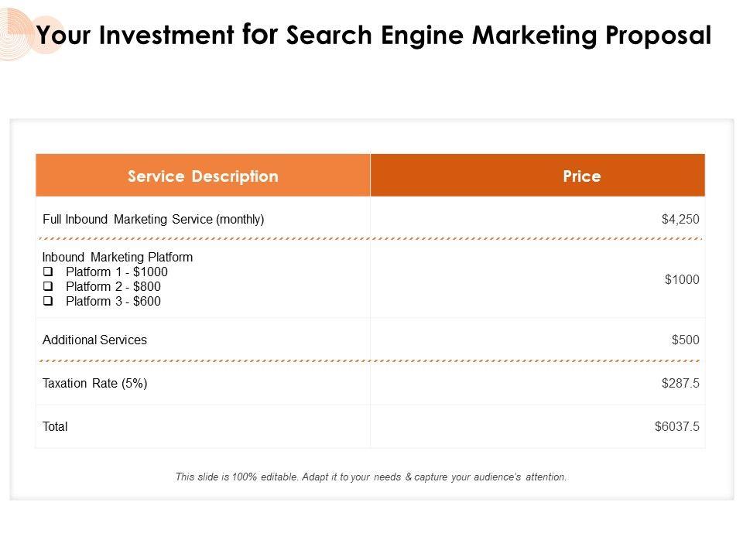
Task: Click the Additional Services row label
Action: click(x=94, y=340)
